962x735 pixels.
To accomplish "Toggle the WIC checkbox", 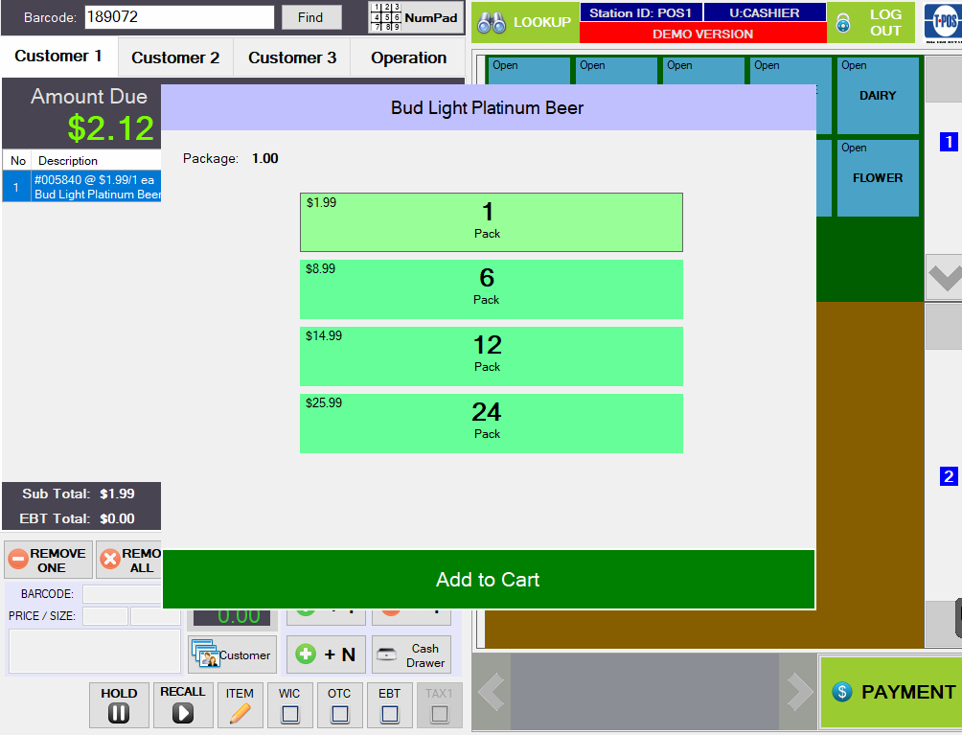I will [x=289, y=714].
